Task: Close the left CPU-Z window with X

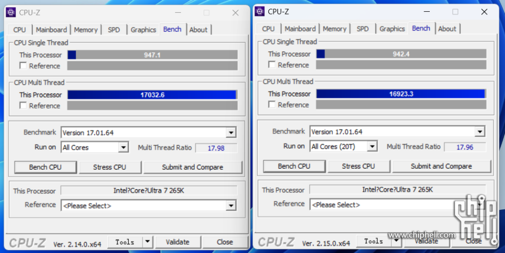Action: point(235,12)
